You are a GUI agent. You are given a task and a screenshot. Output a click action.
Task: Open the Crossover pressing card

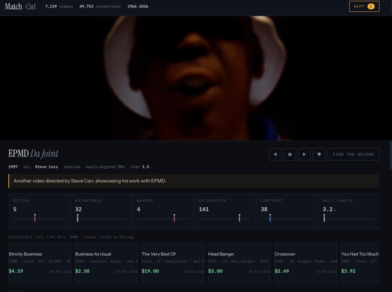306,263
